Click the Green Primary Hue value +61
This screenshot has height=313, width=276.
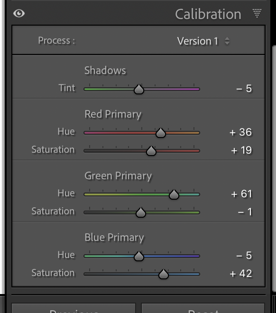[241, 194]
